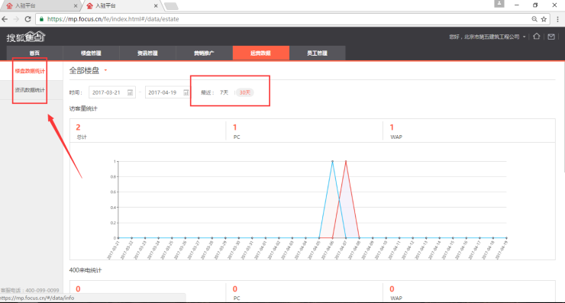Close the first 入驻平台 browser tab
Screen dimensions: 565x303
click(76, 6)
